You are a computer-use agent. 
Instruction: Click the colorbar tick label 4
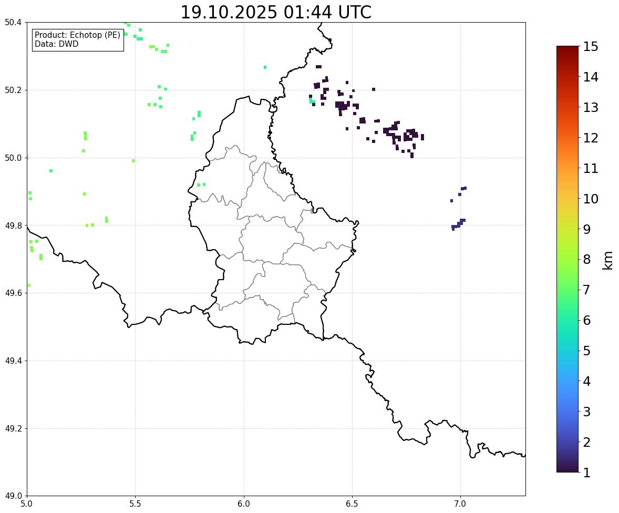[586, 381]
